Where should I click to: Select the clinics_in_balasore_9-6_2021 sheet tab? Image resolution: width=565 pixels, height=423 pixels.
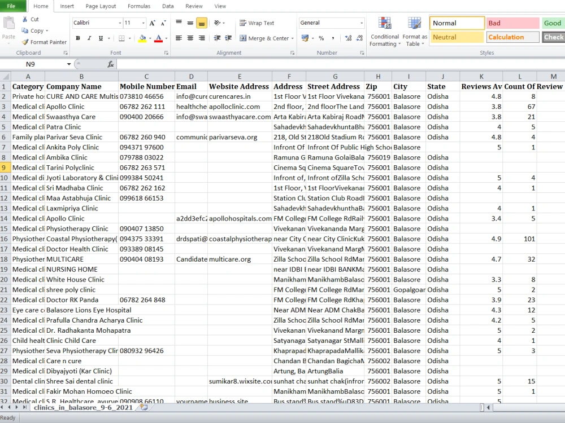(83, 408)
